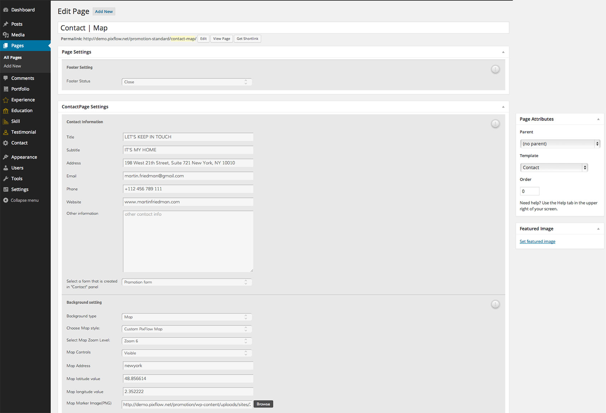Viewport: 606px width, 413px height.
Task: Open Media library icon in sidebar
Action: pyautogui.click(x=6, y=35)
